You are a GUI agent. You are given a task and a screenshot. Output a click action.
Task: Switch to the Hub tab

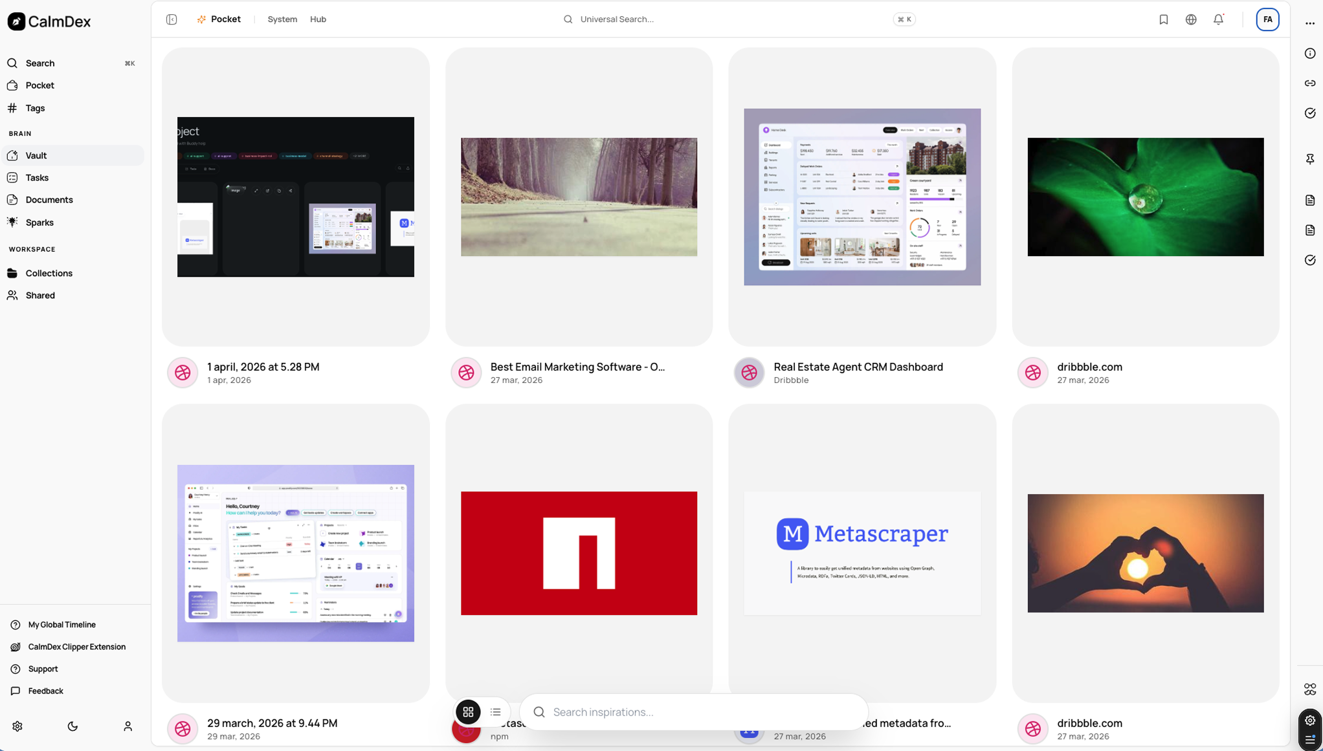pos(318,19)
